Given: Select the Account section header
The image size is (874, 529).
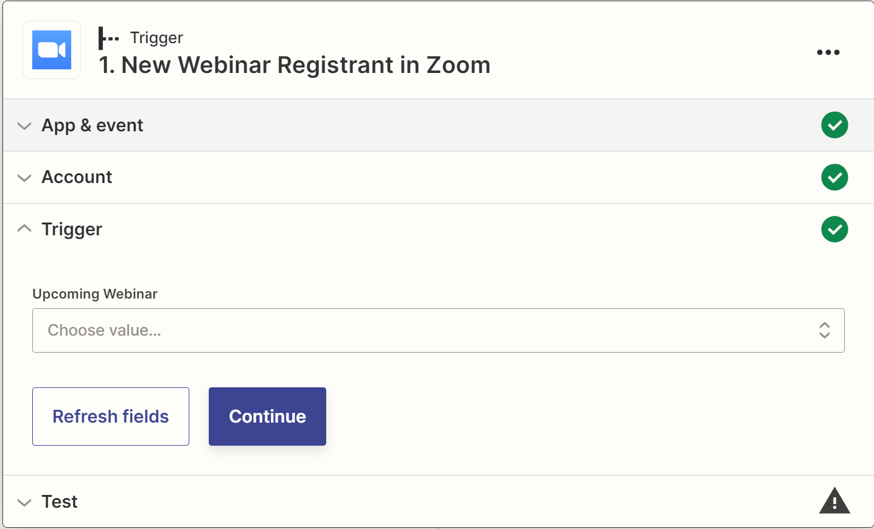Looking at the screenshot, I should click(x=438, y=178).
